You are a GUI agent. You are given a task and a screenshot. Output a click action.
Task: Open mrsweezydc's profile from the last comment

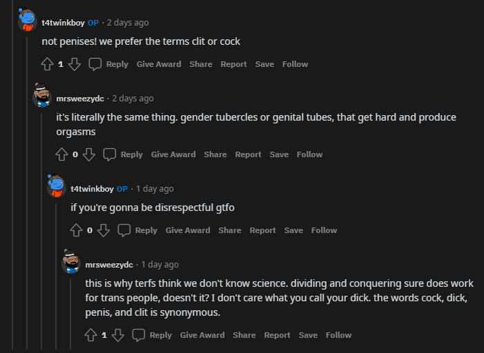(x=108, y=264)
